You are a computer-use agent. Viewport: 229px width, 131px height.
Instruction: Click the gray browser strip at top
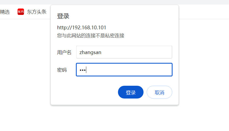[x=114, y=2]
